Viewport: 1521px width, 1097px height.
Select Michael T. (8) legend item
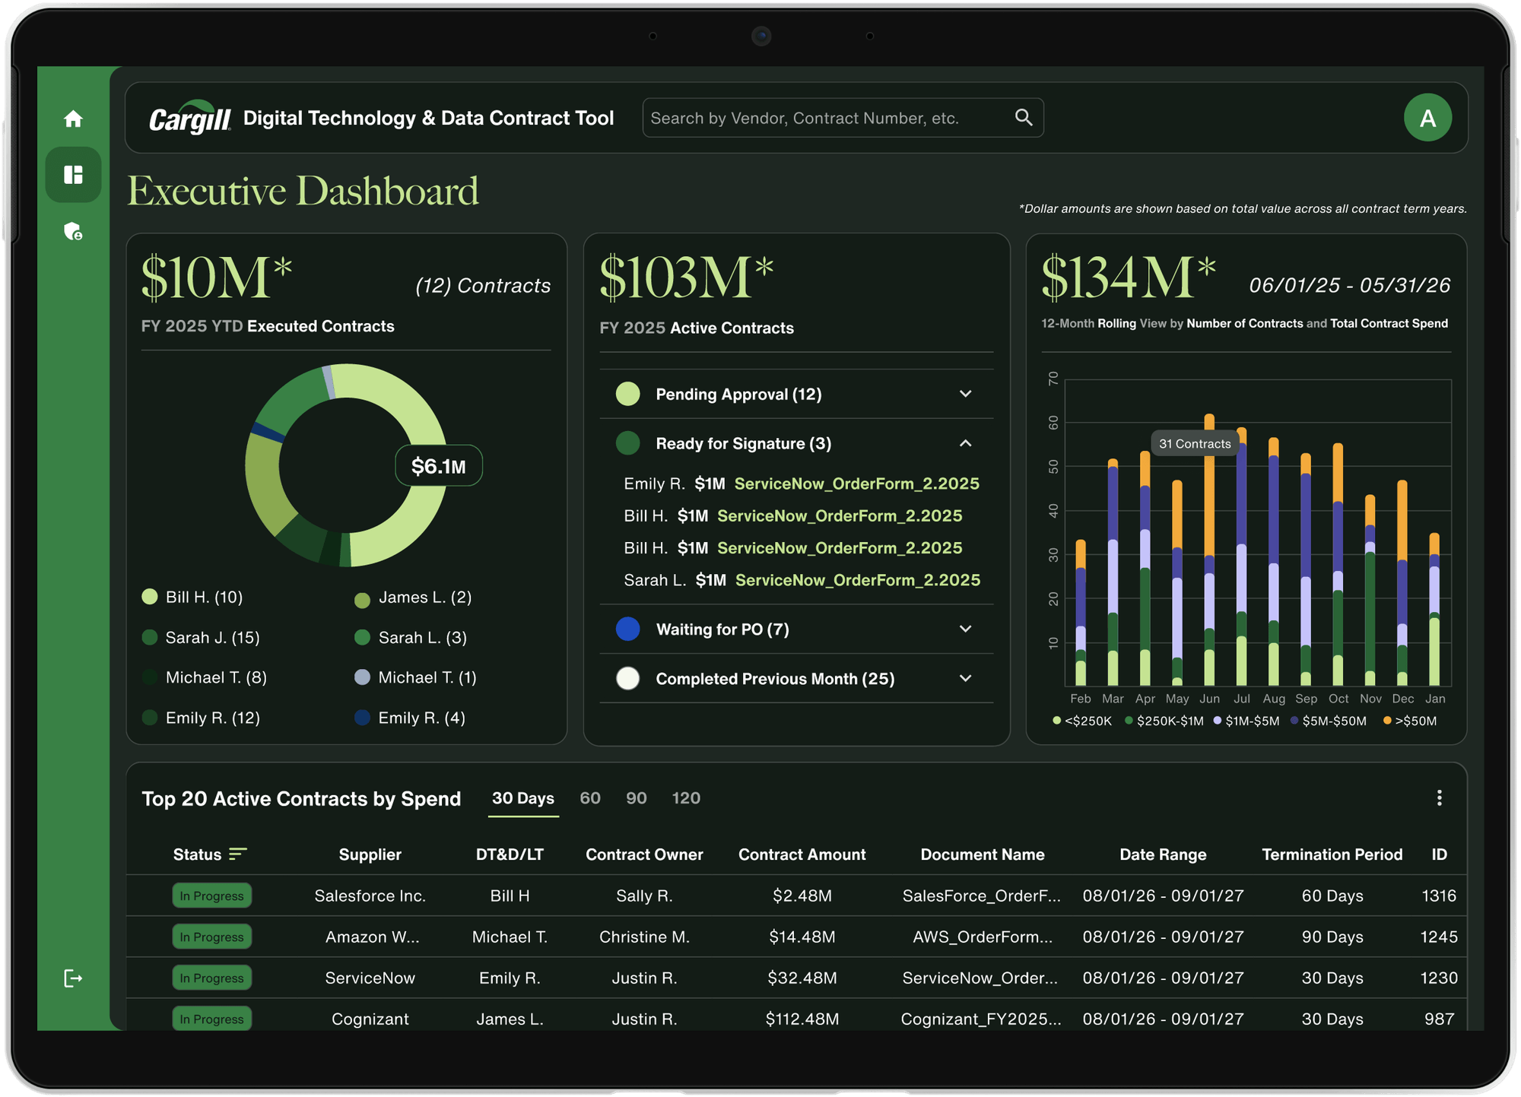205,677
